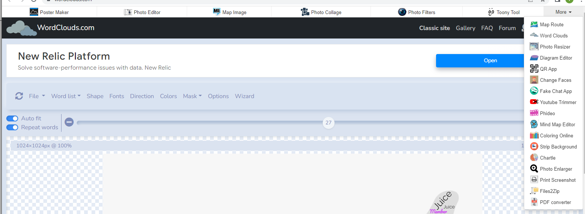This screenshot has width=585, height=214.
Task: Click the Photo Enlarger magnifier icon
Action: click(534, 168)
